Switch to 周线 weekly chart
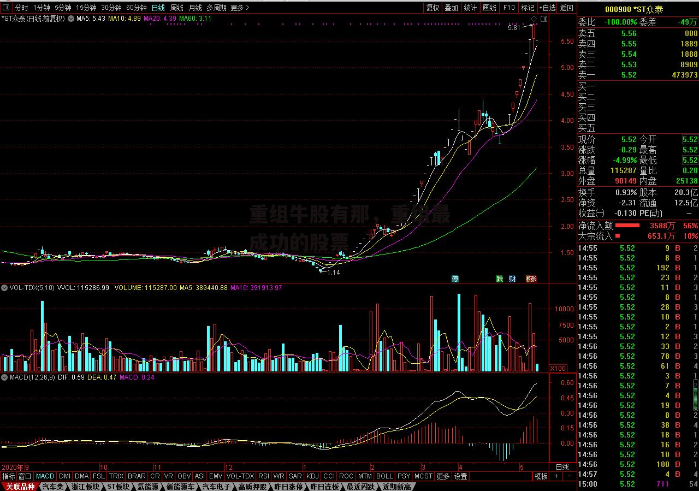The width and height of the screenshot is (699, 491). (x=176, y=8)
